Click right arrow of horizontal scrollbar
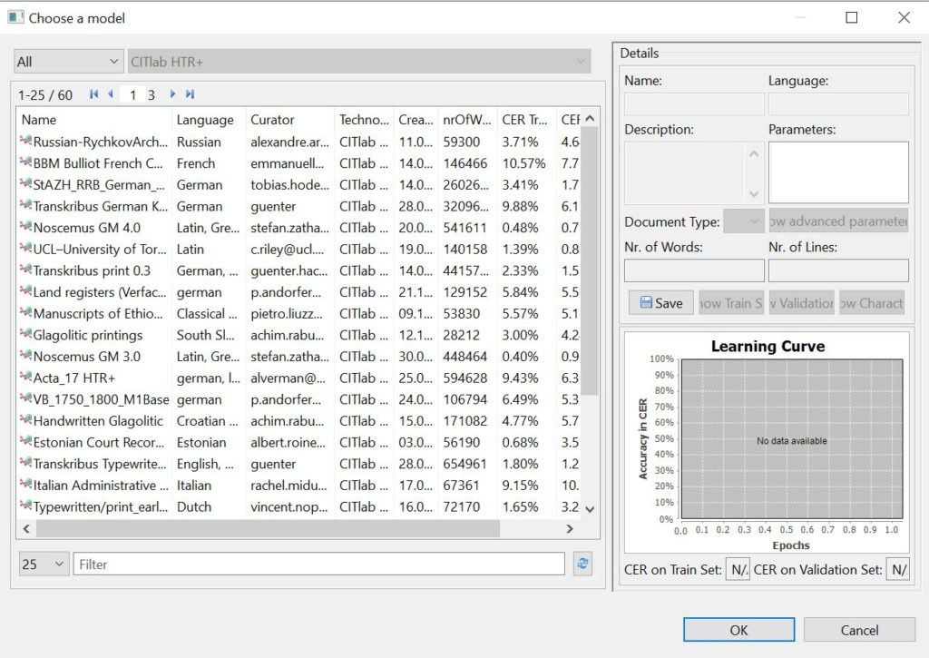The height and width of the screenshot is (658, 929). 570,528
